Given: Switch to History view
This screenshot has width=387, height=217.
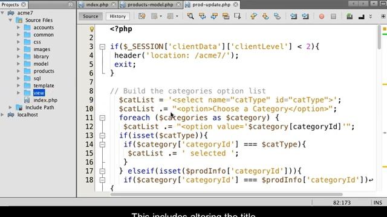Looking at the screenshot, I should click(x=118, y=16).
